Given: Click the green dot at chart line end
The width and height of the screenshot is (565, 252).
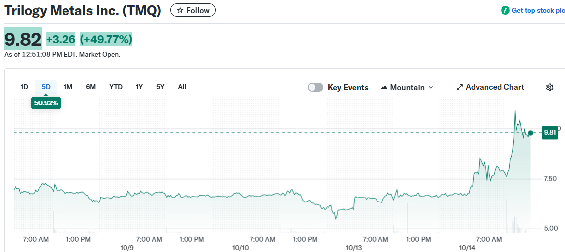Looking at the screenshot, I should coord(530,133).
